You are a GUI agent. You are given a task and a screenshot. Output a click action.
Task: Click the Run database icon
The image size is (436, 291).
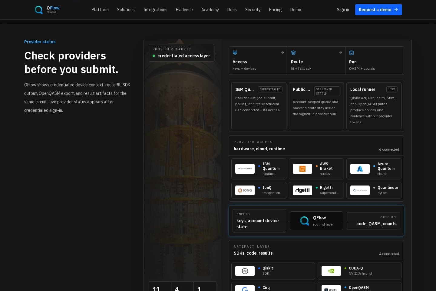pyautogui.click(x=352, y=53)
